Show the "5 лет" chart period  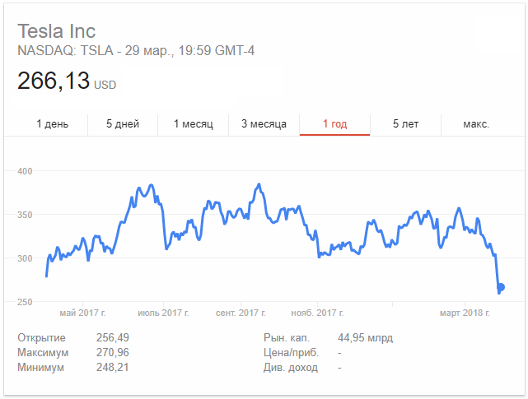(x=405, y=124)
